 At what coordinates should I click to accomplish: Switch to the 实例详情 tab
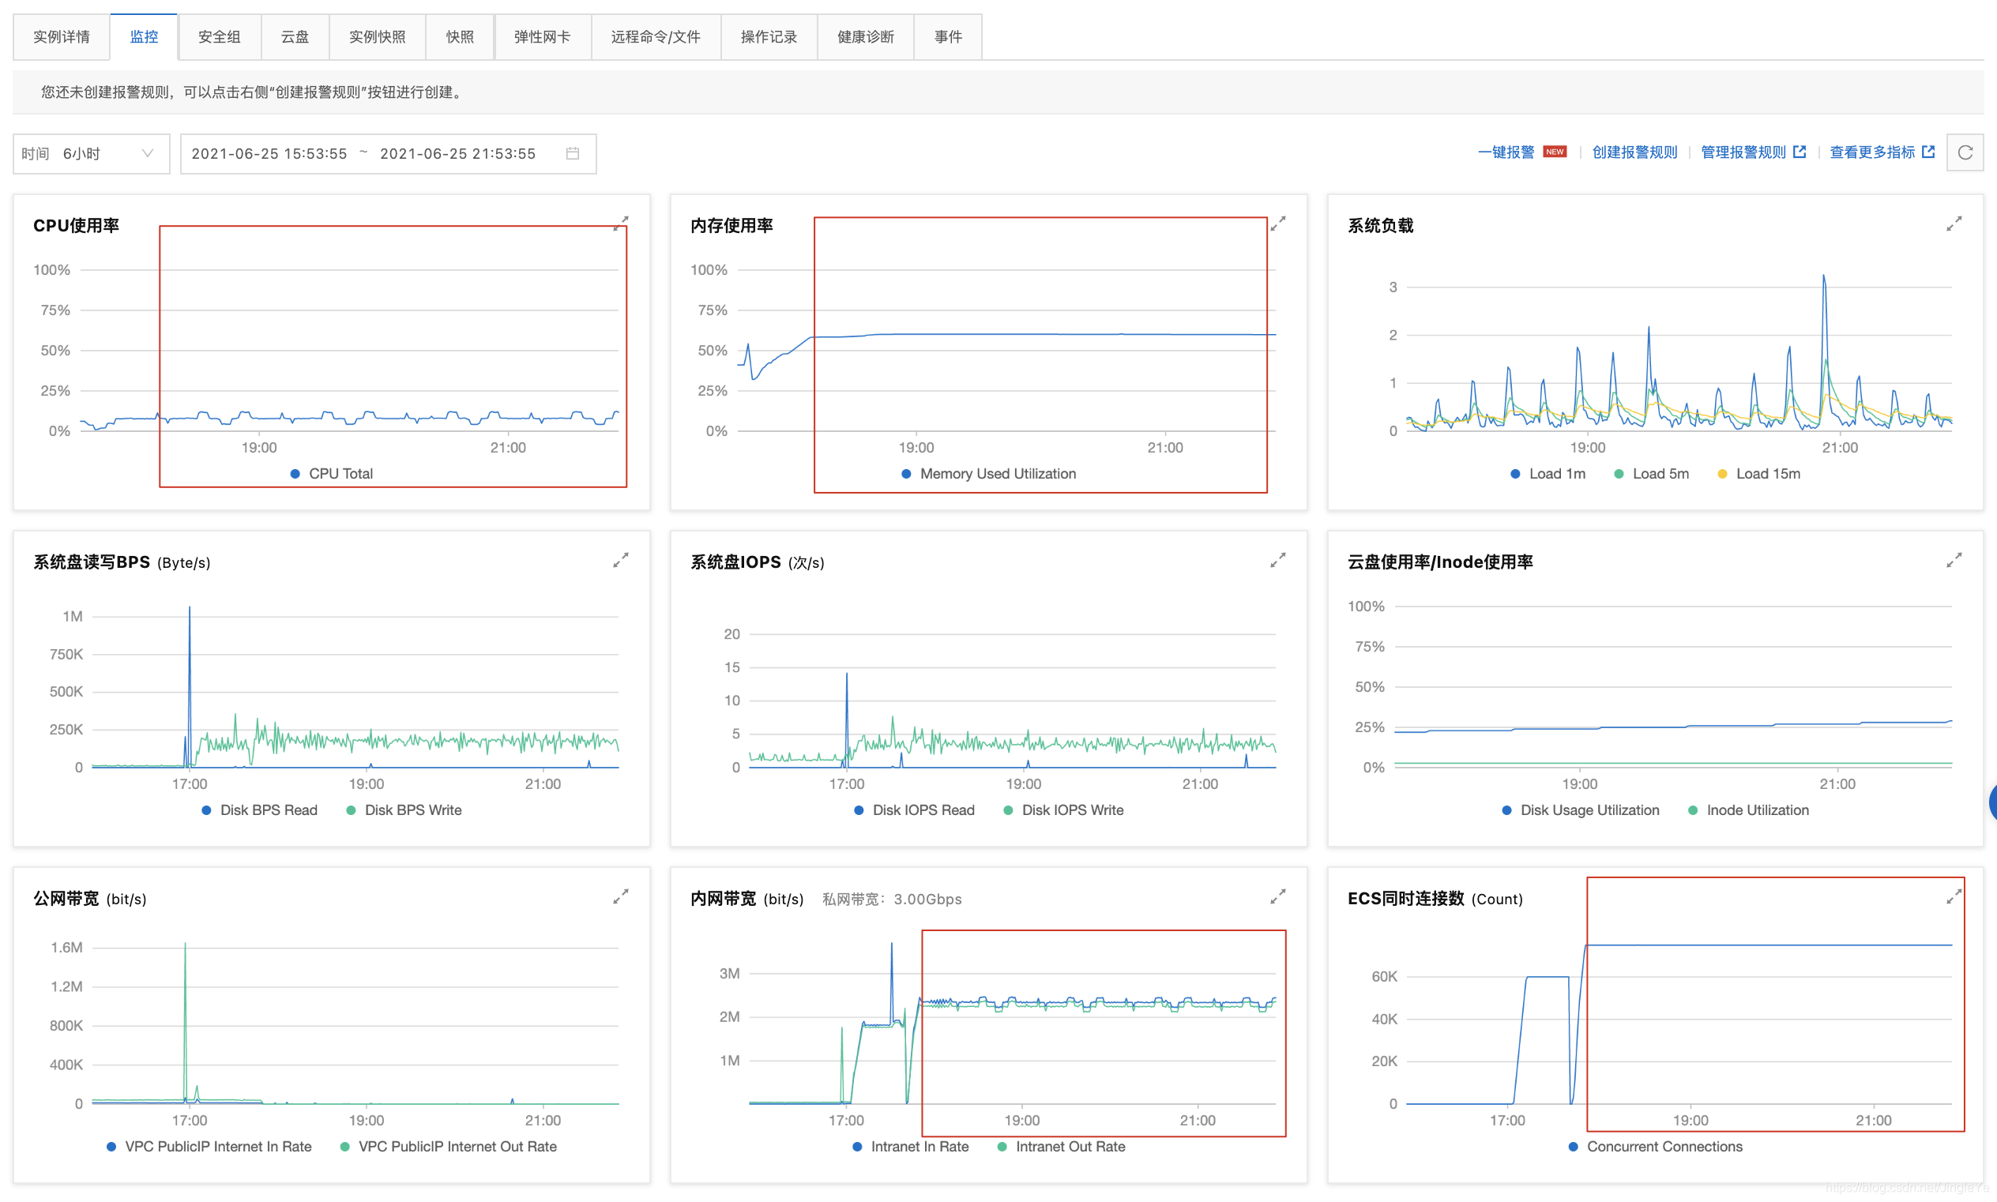point(62,36)
